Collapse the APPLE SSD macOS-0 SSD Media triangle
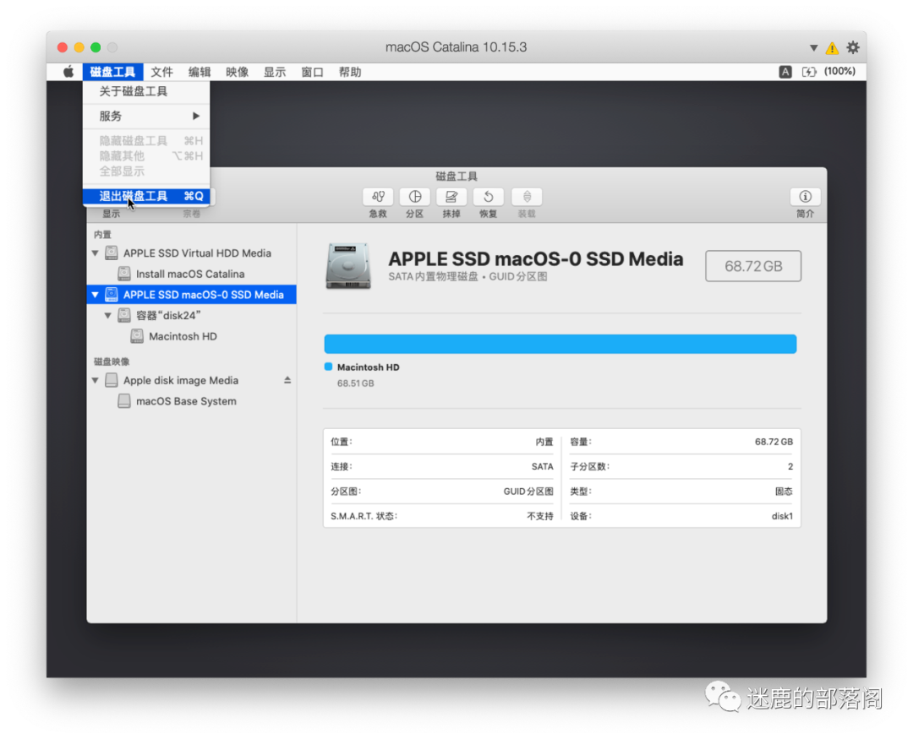The image size is (913, 739). (x=95, y=295)
